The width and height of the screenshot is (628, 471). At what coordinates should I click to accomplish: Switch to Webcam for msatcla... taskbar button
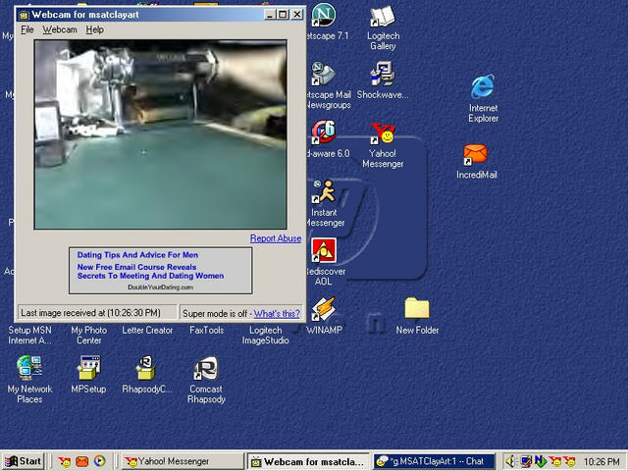click(x=308, y=461)
